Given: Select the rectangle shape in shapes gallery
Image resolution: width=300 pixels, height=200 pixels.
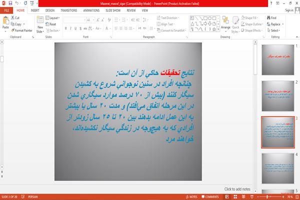Looking at the screenshot, I should click(x=205, y=18).
